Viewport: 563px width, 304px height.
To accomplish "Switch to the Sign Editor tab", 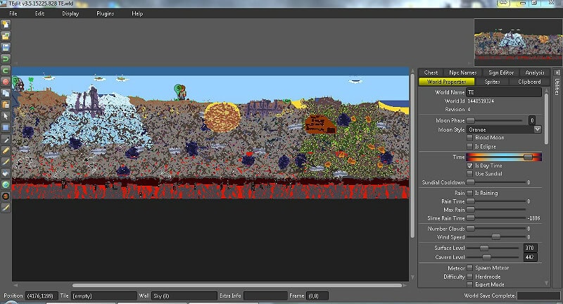I will [500, 72].
